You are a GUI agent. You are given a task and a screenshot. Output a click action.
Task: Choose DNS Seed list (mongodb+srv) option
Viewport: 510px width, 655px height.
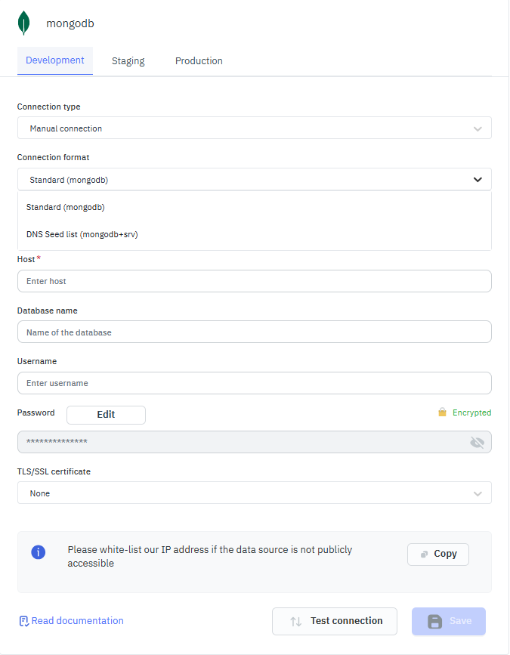[82, 234]
